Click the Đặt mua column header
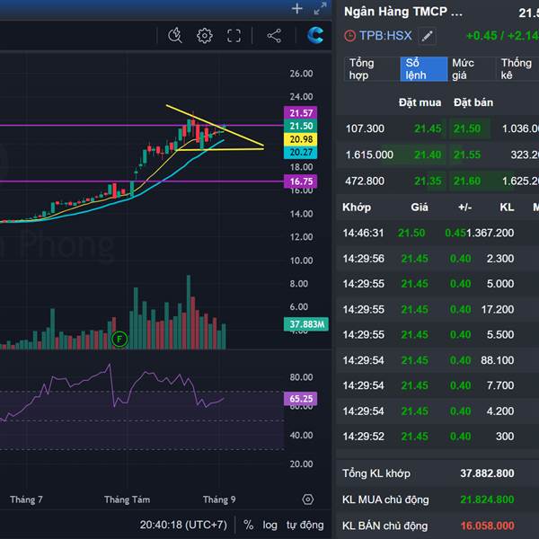 (x=420, y=102)
